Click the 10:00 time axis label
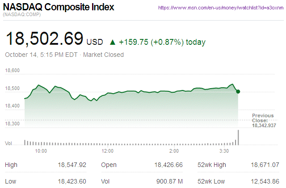 pos(41,151)
